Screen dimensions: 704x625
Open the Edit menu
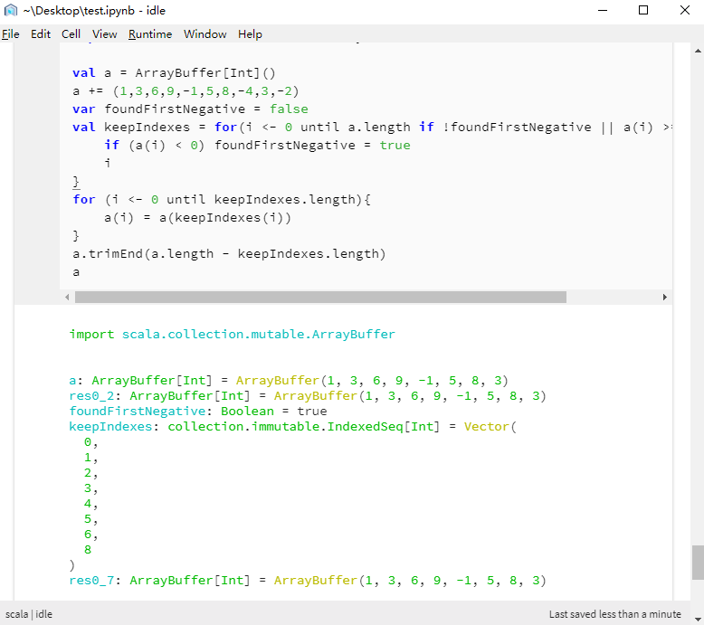(x=41, y=34)
